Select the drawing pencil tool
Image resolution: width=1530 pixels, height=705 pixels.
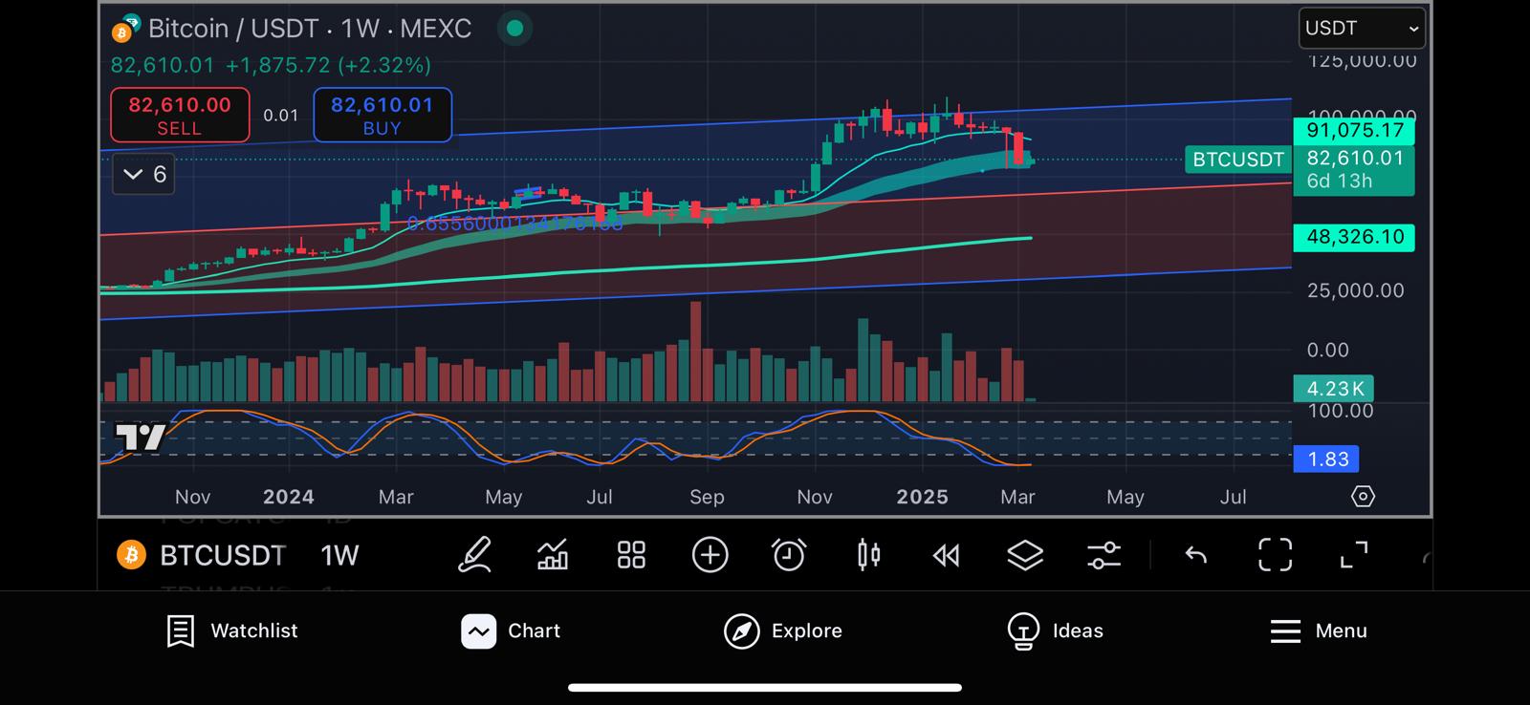click(474, 555)
